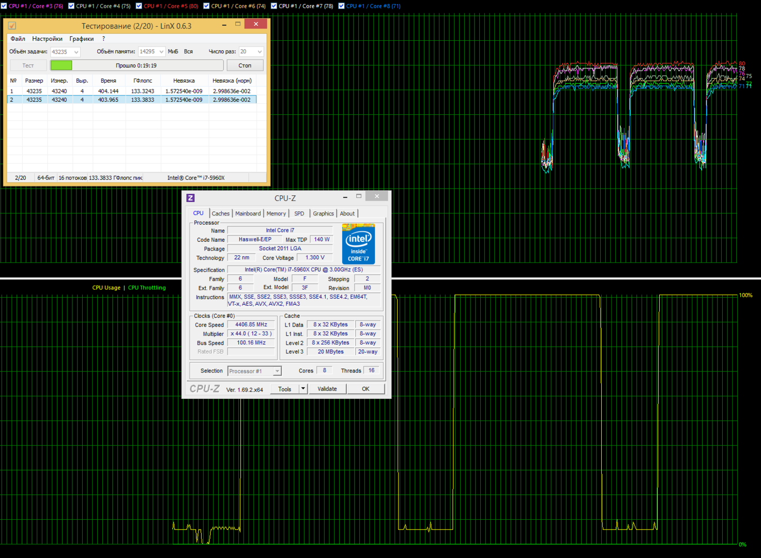Click the Validate button
The height and width of the screenshot is (558, 761).
tap(327, 389)
